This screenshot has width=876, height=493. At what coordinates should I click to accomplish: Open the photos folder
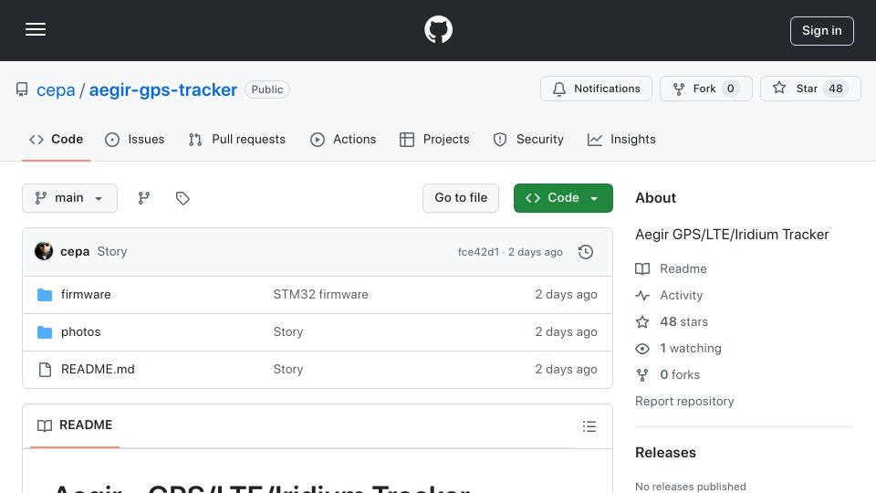coord(80,332)
